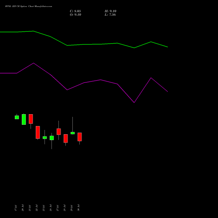
Task: Click the 27 Jul date axis label
Action: click(x=58, y=208)
